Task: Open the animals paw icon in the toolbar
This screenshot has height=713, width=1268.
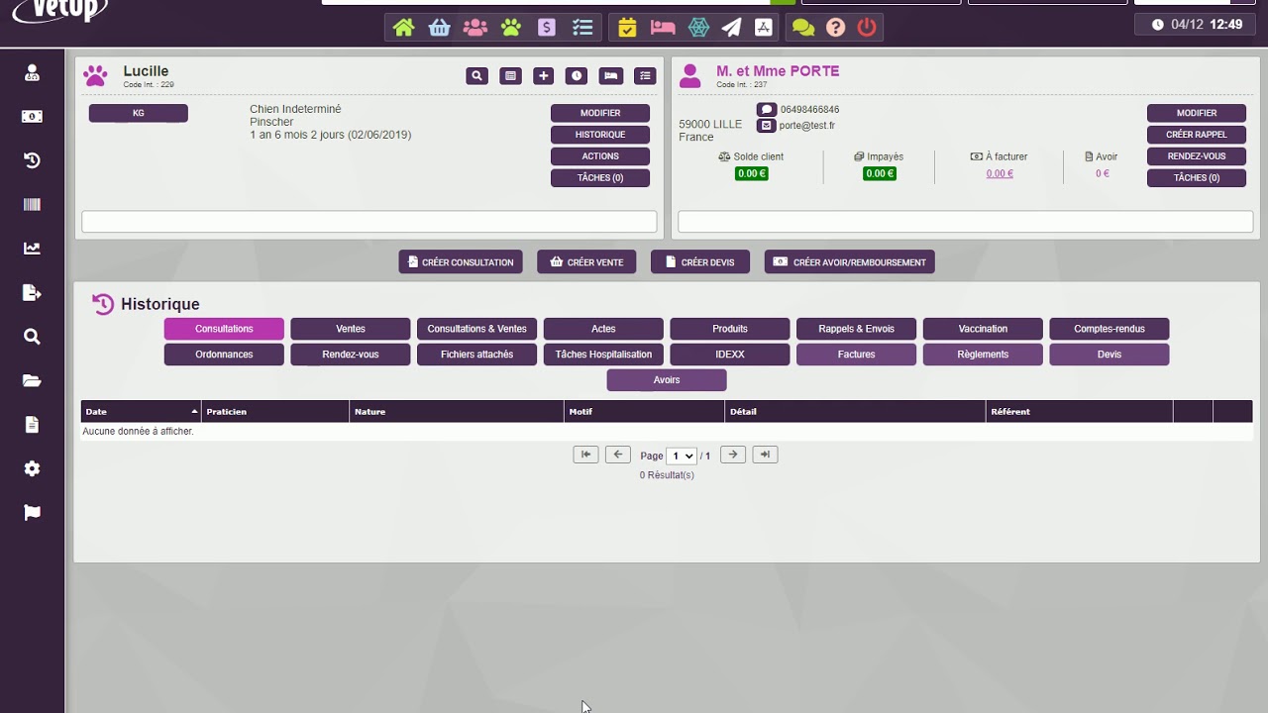Action: tap(511, 27)
